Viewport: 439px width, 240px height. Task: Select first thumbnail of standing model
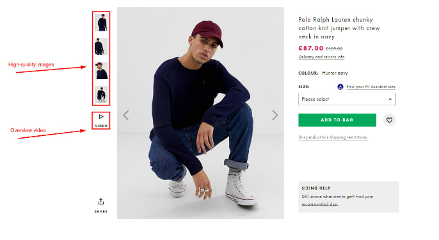pos(101,22)
